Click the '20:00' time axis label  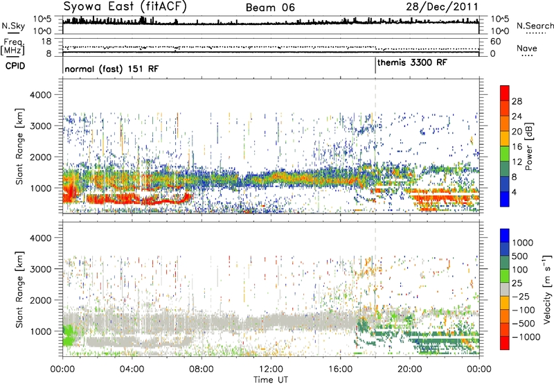410,369
